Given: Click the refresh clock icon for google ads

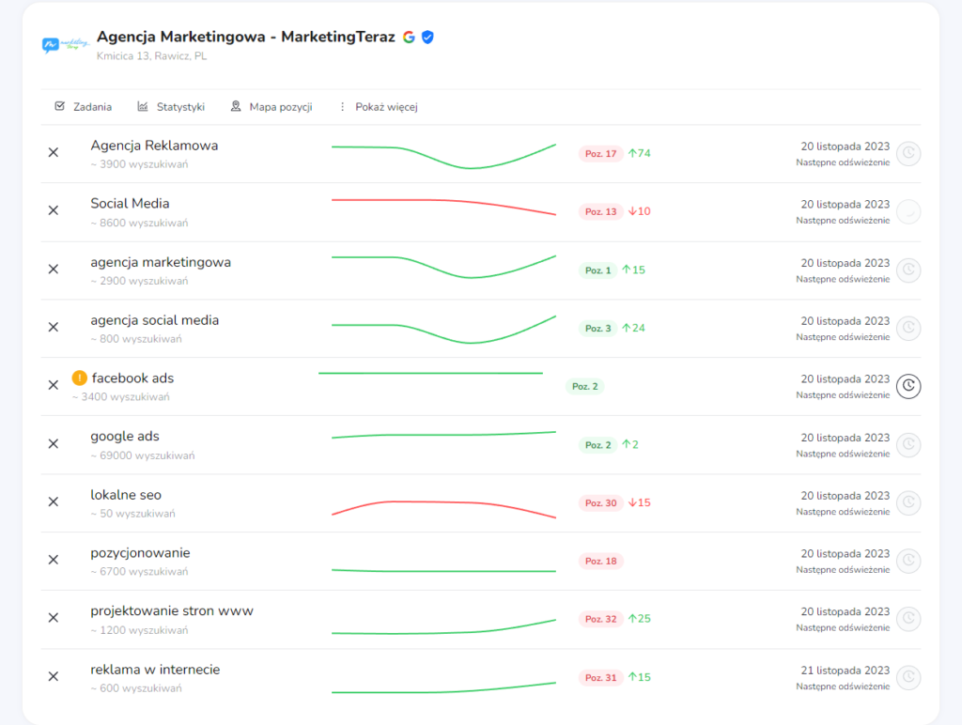Looking at the screenshot, I should point(908,445).
